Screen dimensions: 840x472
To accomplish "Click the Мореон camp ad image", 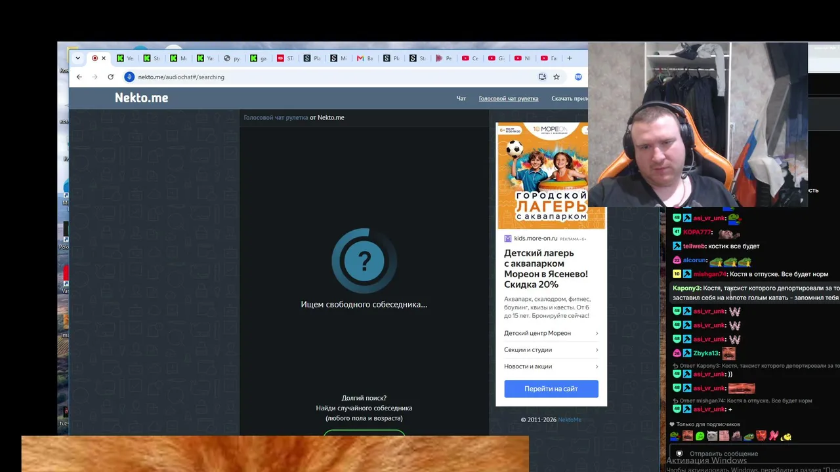I will click(551, 176).
